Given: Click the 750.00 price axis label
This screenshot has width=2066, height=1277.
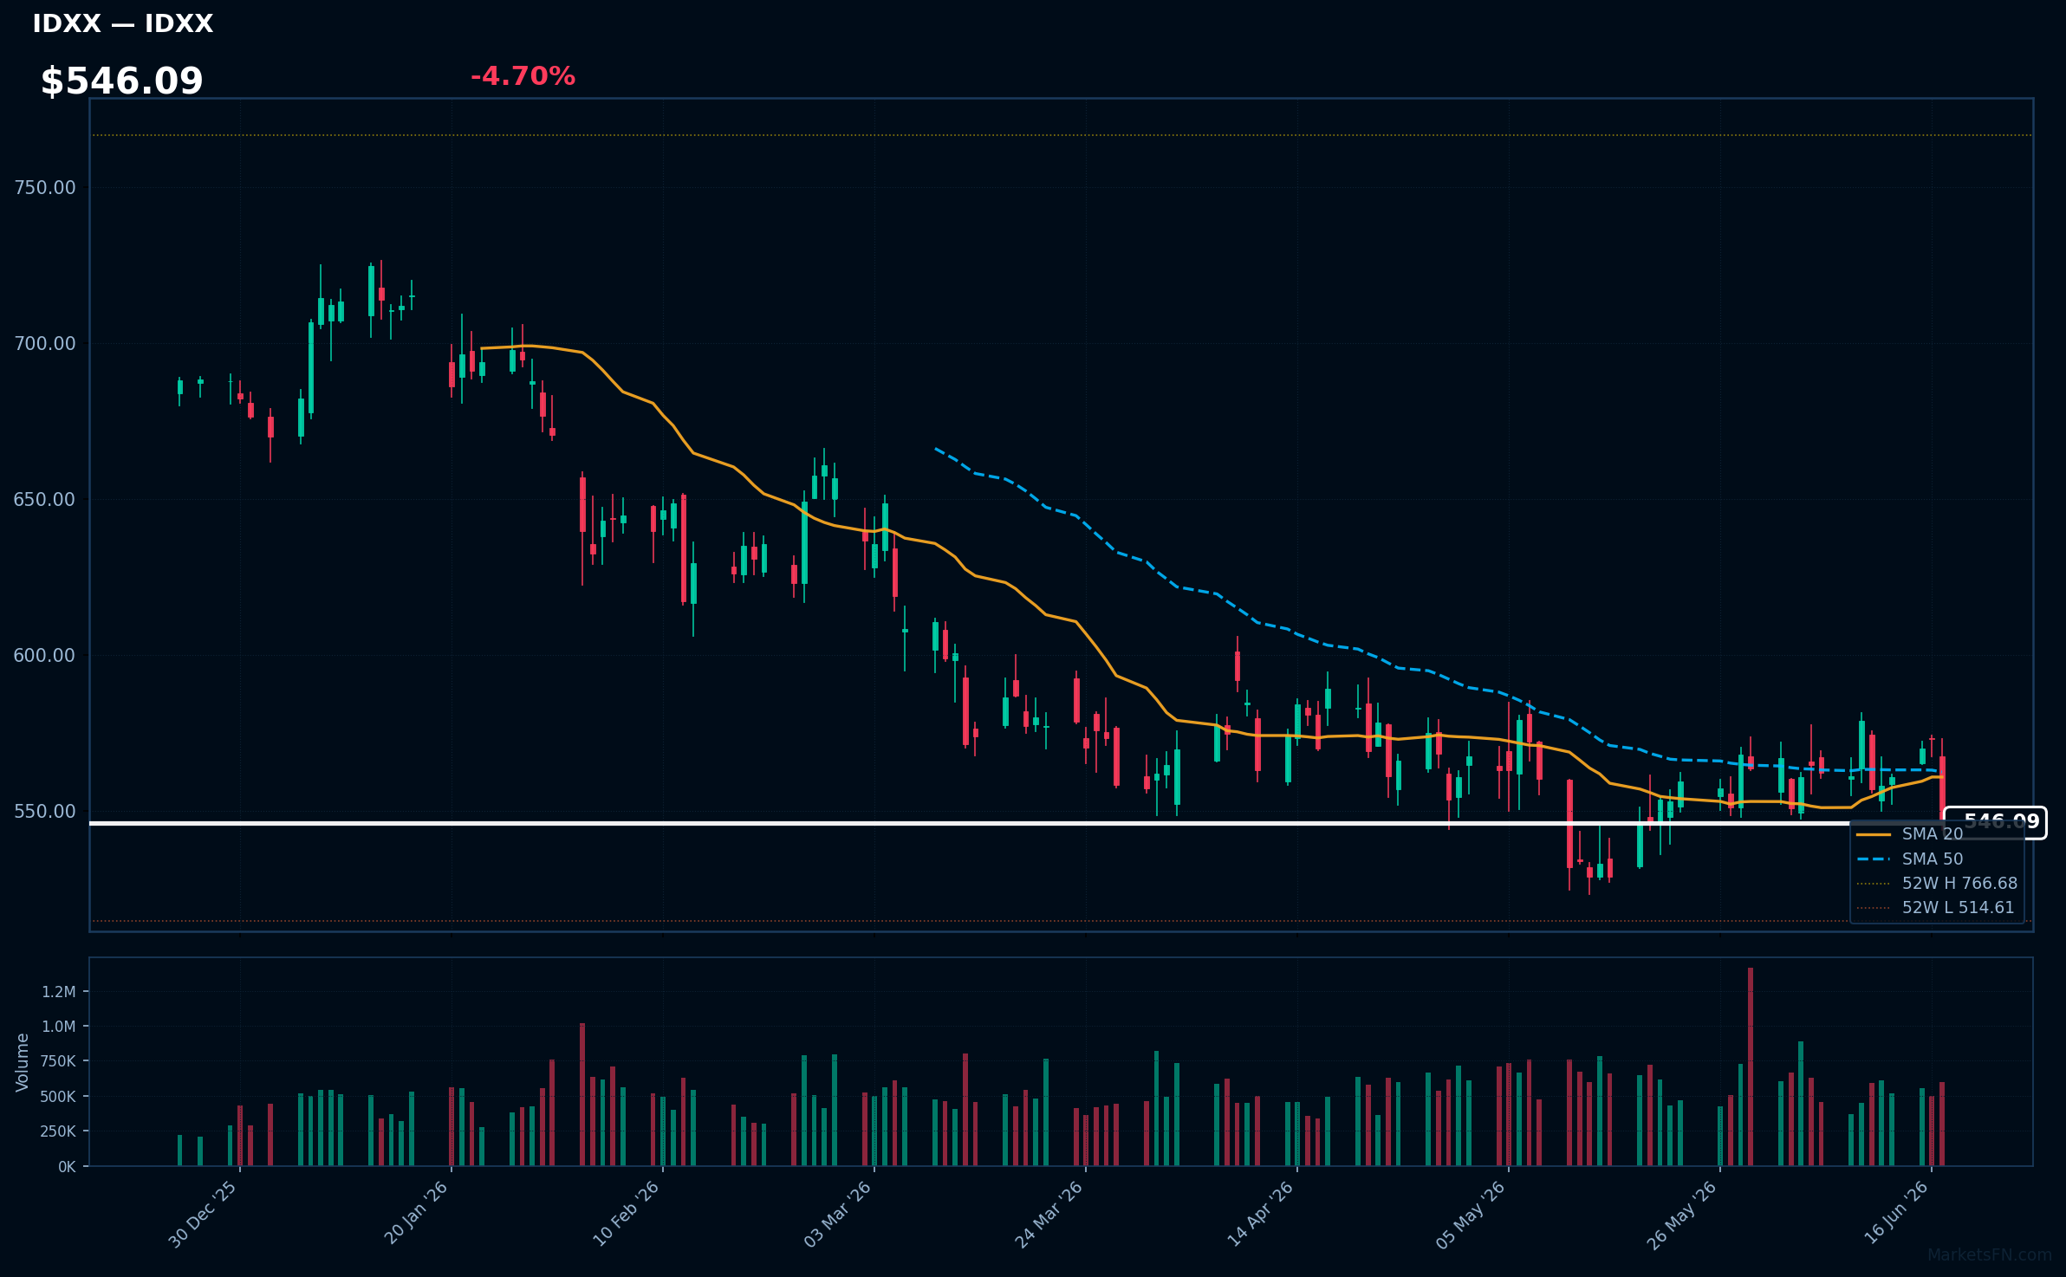Looking at the screenshot, I should click(x=45, y=188).
